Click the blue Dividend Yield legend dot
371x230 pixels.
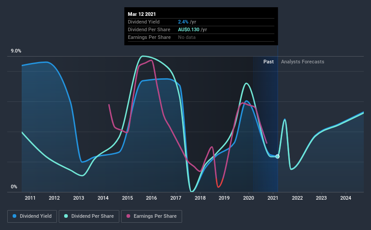coord(14,216)
